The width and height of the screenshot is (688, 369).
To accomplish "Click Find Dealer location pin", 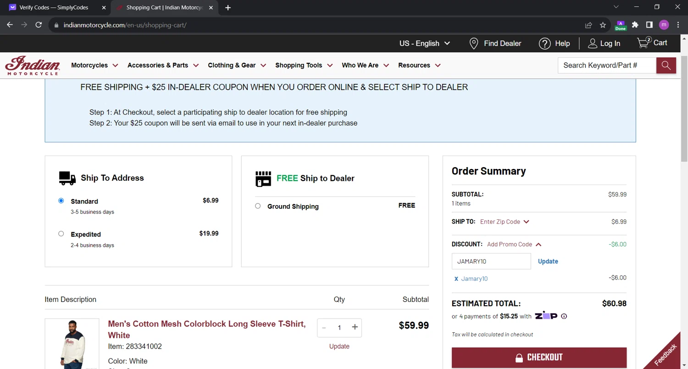I will (x=474, y=44).
